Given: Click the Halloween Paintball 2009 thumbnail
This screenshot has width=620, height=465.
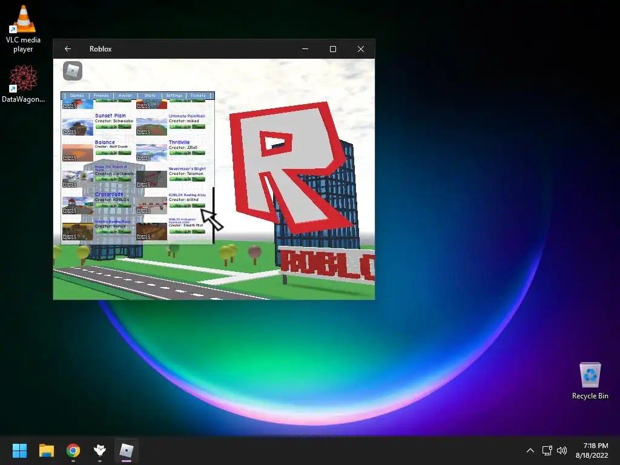Looking at the screenshot, I should [151, 231].
